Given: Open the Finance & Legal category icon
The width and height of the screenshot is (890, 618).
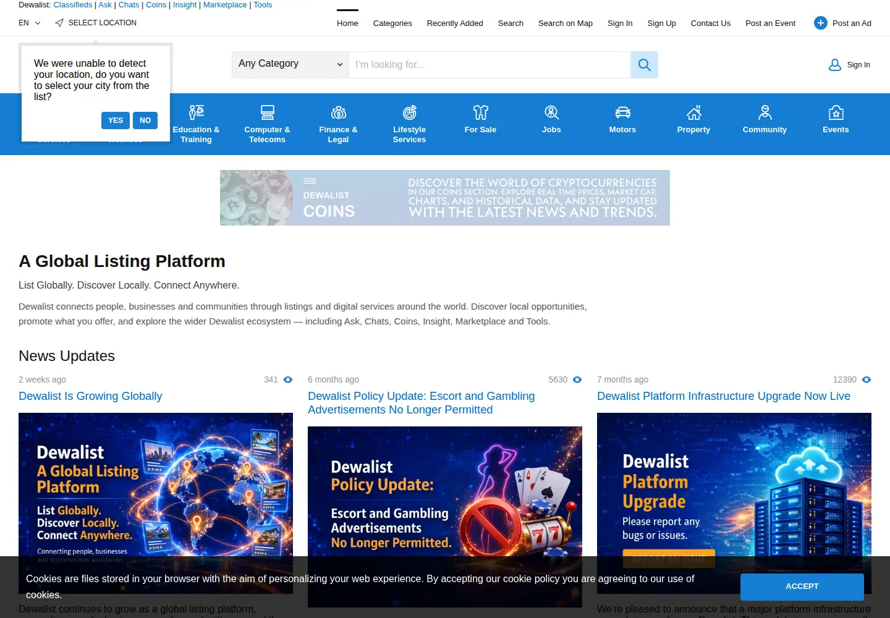Looking at the screenshot, I should pyautogui.click(x=338, y=112).
